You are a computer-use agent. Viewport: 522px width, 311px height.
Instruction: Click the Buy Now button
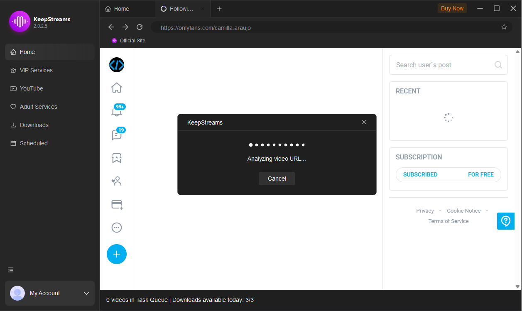(x=452, y=8)
